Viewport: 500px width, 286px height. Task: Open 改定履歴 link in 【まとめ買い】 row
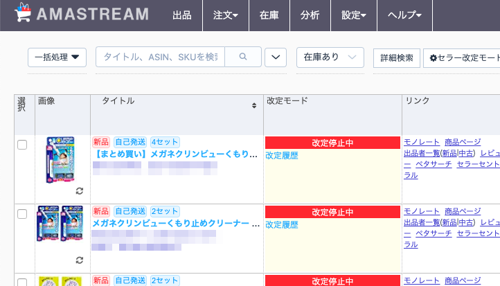(x=282, y=156)
